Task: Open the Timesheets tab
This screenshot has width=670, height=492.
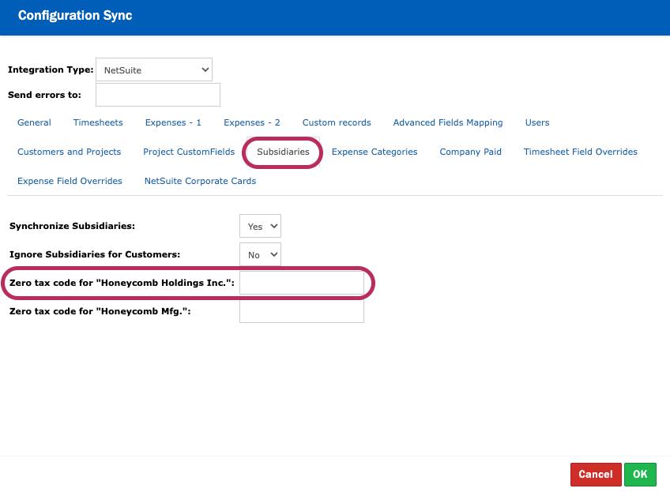Action: [x=98, y=122]
